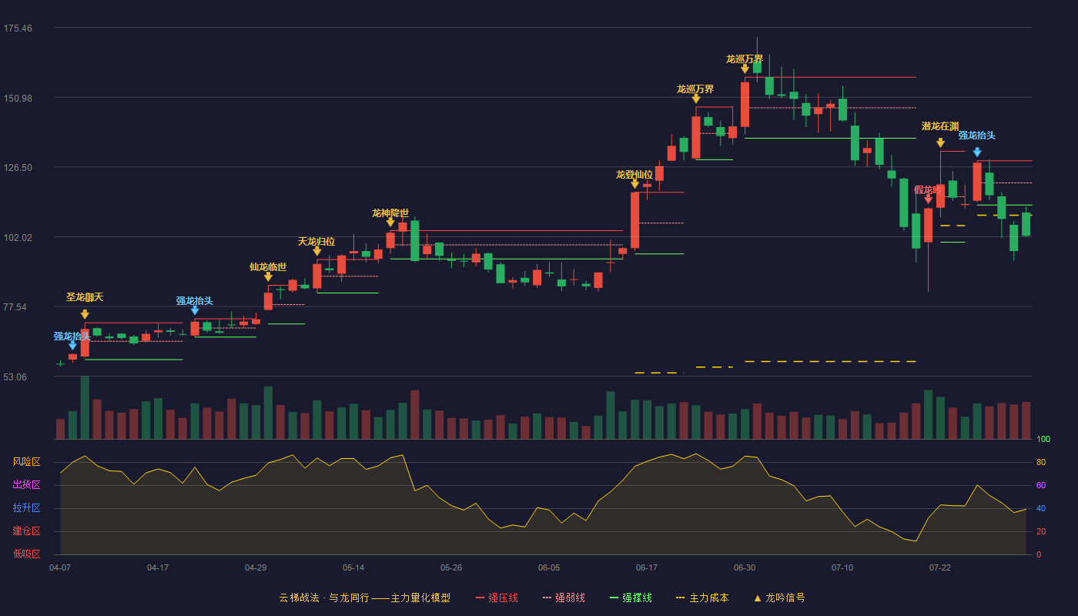
Task: Click the 龙登仙位 signal label
Action: coord(634,175)
